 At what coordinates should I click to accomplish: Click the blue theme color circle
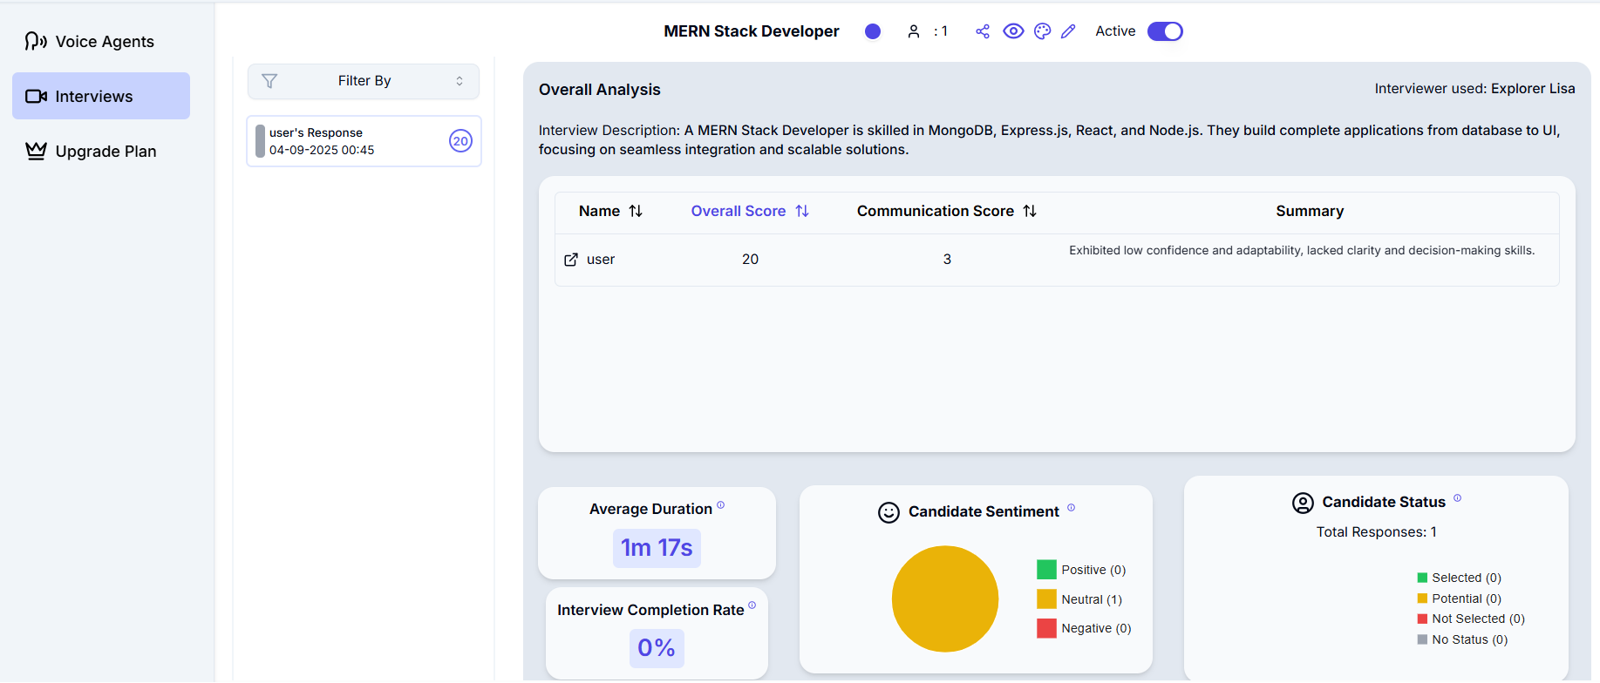point(872,31)
